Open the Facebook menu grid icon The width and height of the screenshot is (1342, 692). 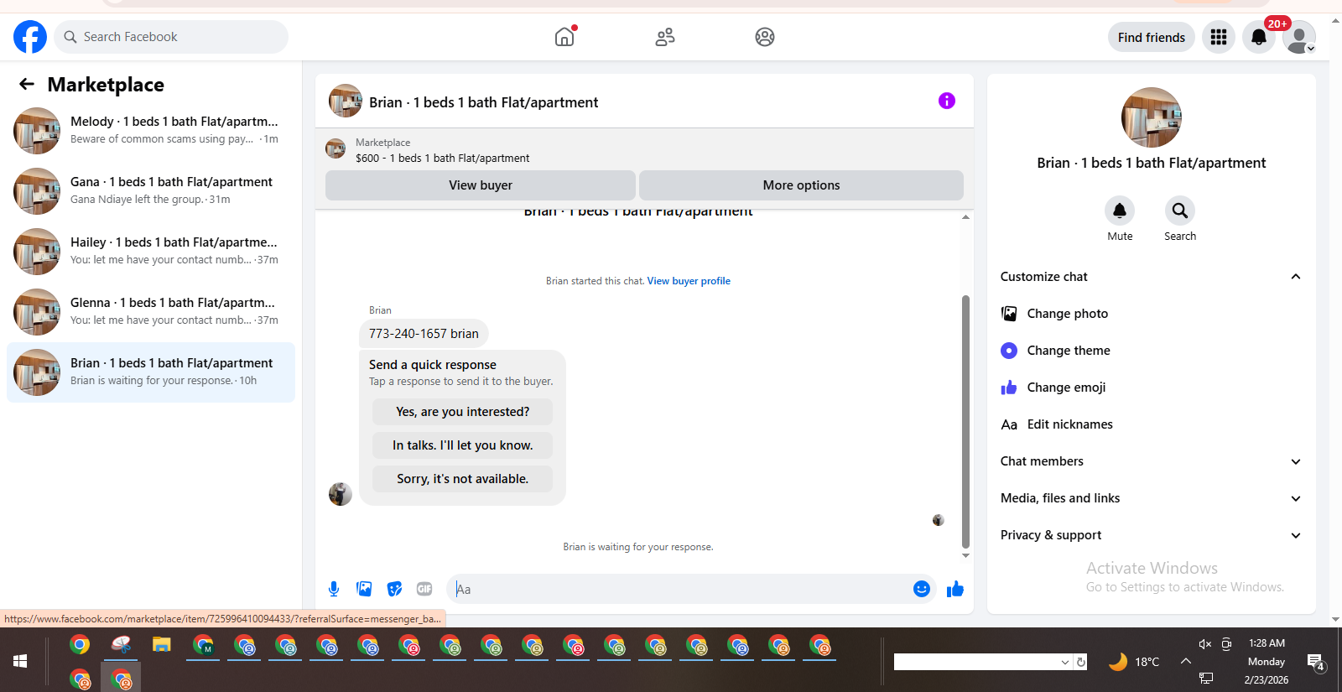click(1219, 37)
